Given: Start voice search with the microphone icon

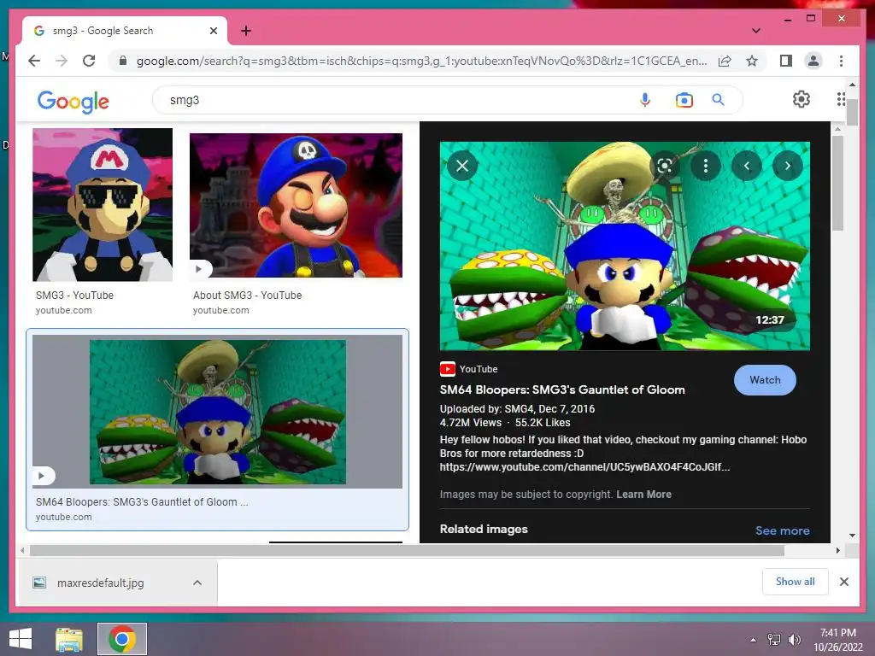Looking at the screenshot, I should point(644,100).
